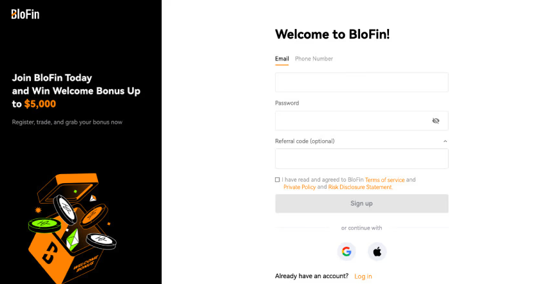This screenshot has height=284, width=559.
Task: Focus the Email input field
Action: pos(361,82)
